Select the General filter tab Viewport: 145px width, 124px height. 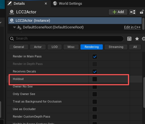tap(19, 47)
